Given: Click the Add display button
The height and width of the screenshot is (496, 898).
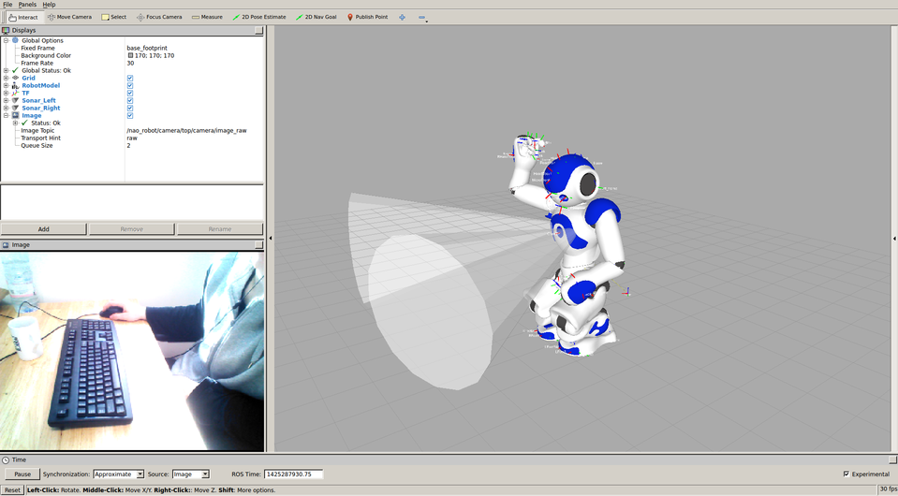Looking at the screenshot, I should pos(43,229).
